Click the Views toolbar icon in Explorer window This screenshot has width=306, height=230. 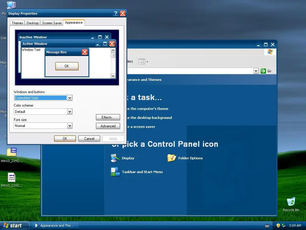coord(142,62)
